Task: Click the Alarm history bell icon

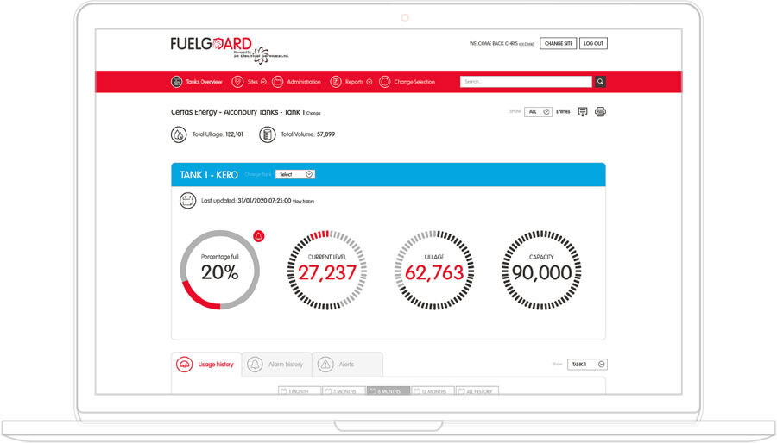Action: 255,365
